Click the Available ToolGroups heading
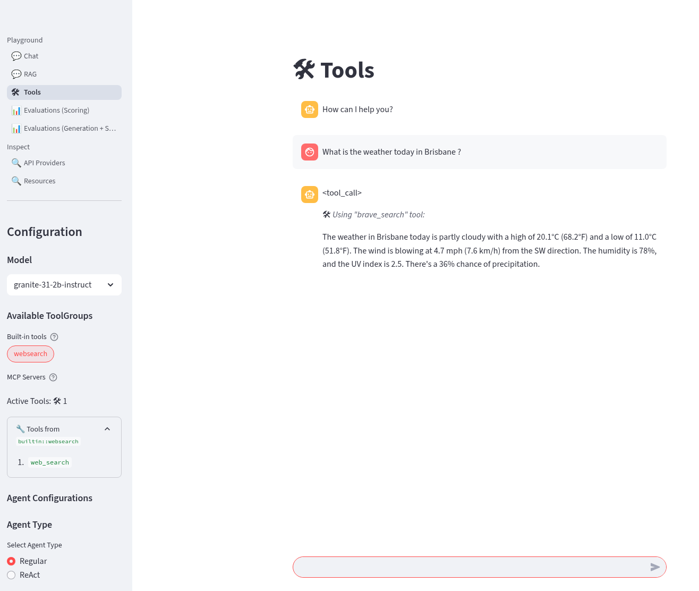Screen dimensions: 699x591 coord(50,316)
